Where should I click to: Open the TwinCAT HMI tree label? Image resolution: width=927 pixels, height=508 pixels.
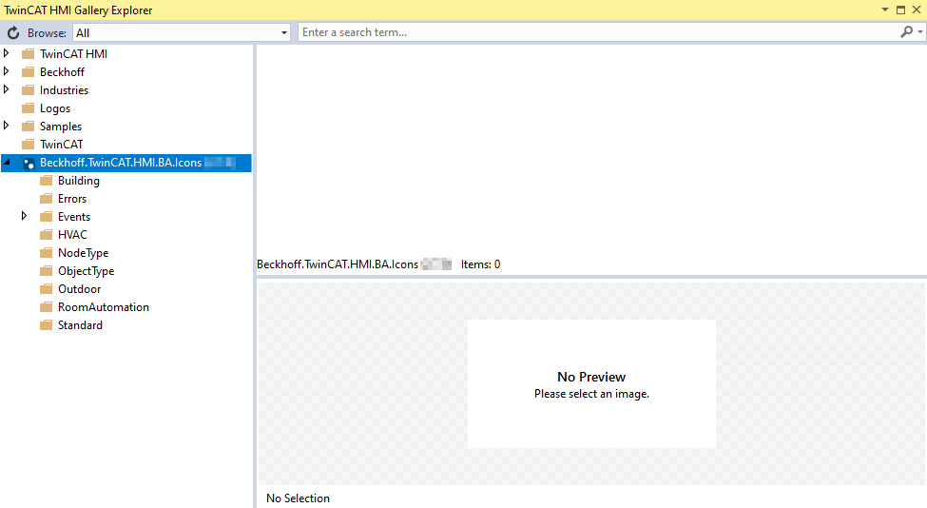click(73, 54)
